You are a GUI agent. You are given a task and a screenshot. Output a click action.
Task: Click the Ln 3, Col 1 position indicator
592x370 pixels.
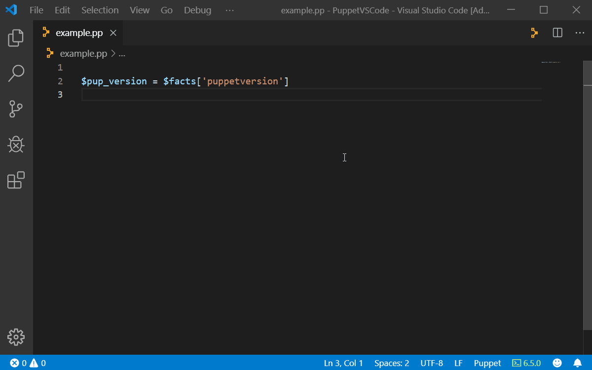pos(343,363)
